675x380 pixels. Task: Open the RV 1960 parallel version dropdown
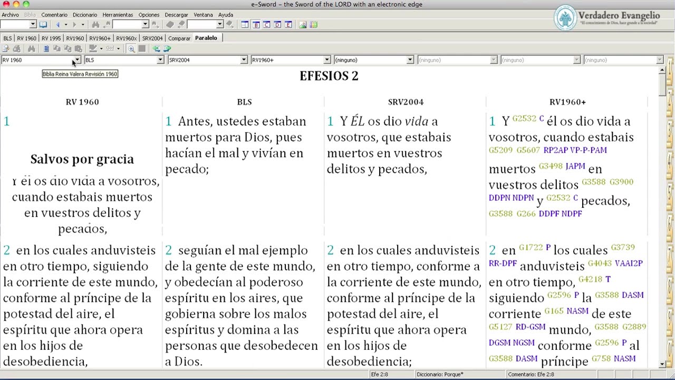point(77,60)
